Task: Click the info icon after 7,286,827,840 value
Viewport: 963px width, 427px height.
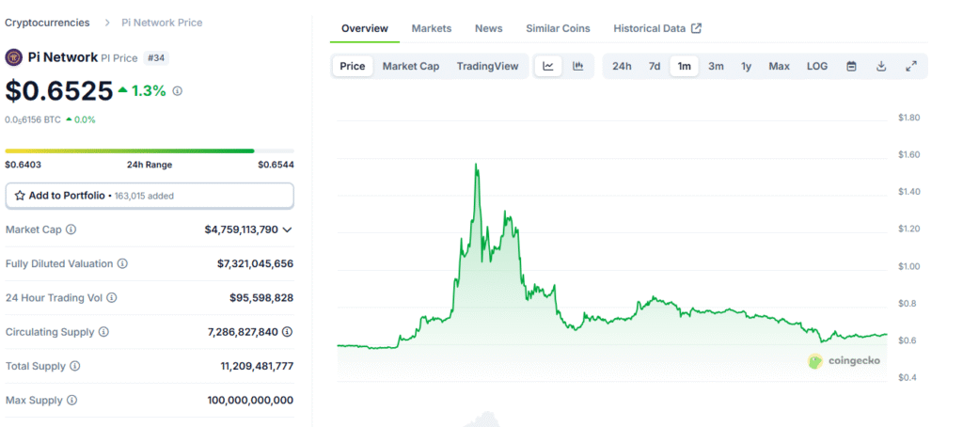Action: (x=288, y=332)
